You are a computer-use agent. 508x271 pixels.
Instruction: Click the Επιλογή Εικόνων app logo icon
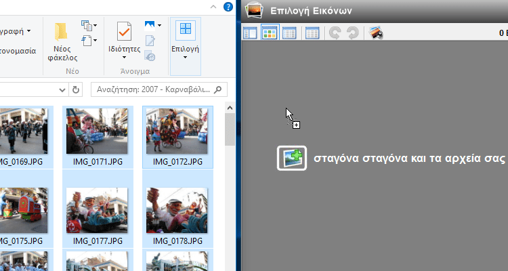254,9
